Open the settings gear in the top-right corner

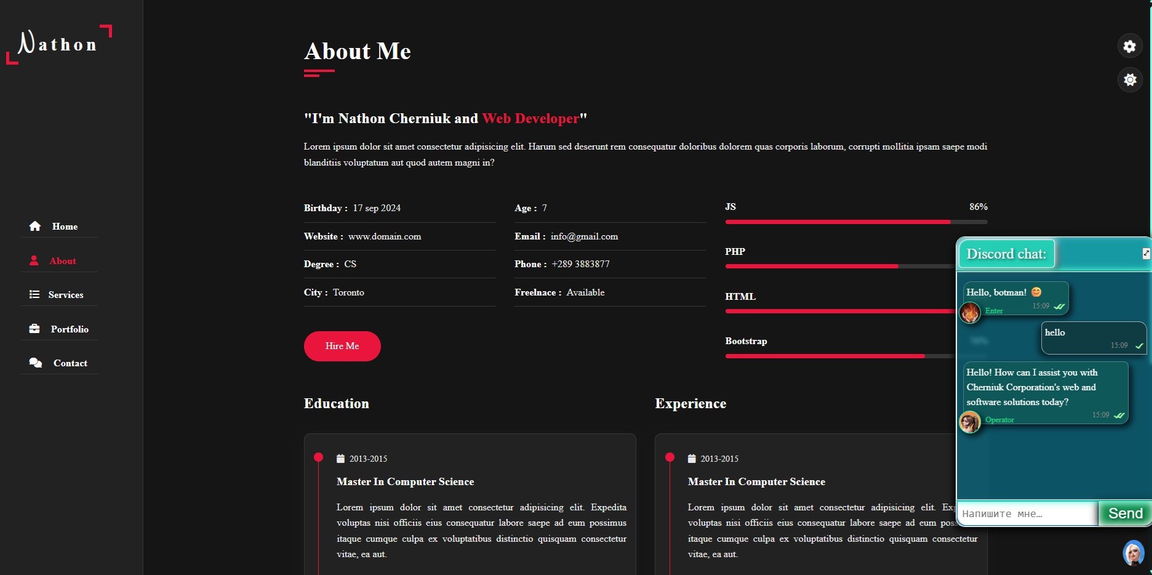click(x=1129, y=46)
